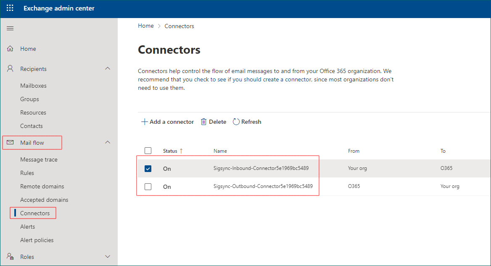Screen dimensions: 491x266
Task: Collapse the Recipients section chevron
Action: coord(108,68)
